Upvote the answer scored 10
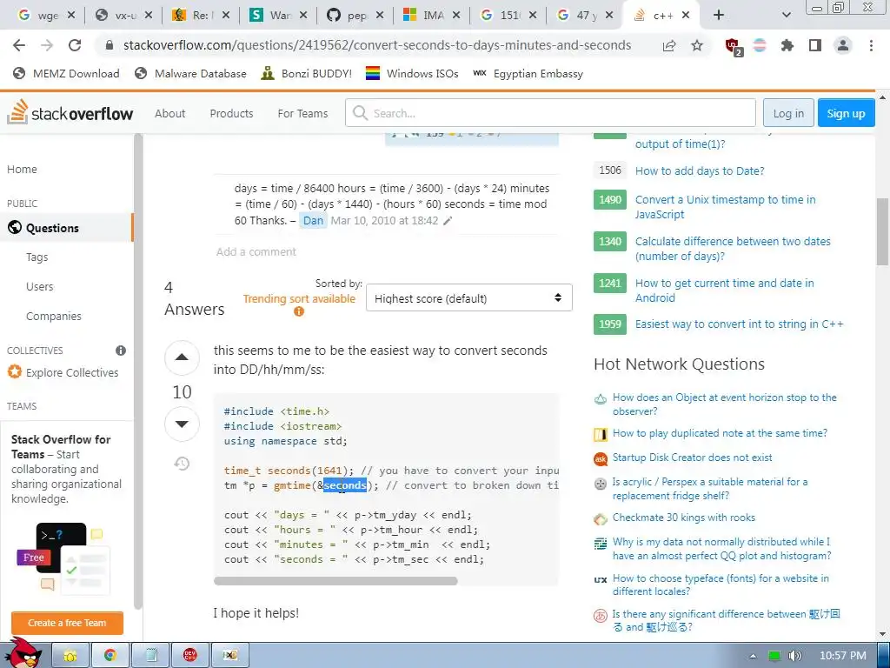 (182, 357)
